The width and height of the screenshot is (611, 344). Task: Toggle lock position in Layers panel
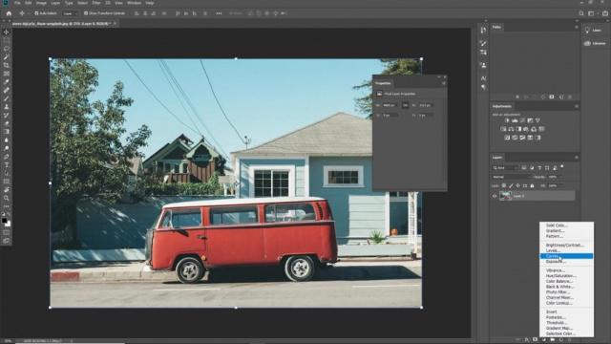(517, 186)
